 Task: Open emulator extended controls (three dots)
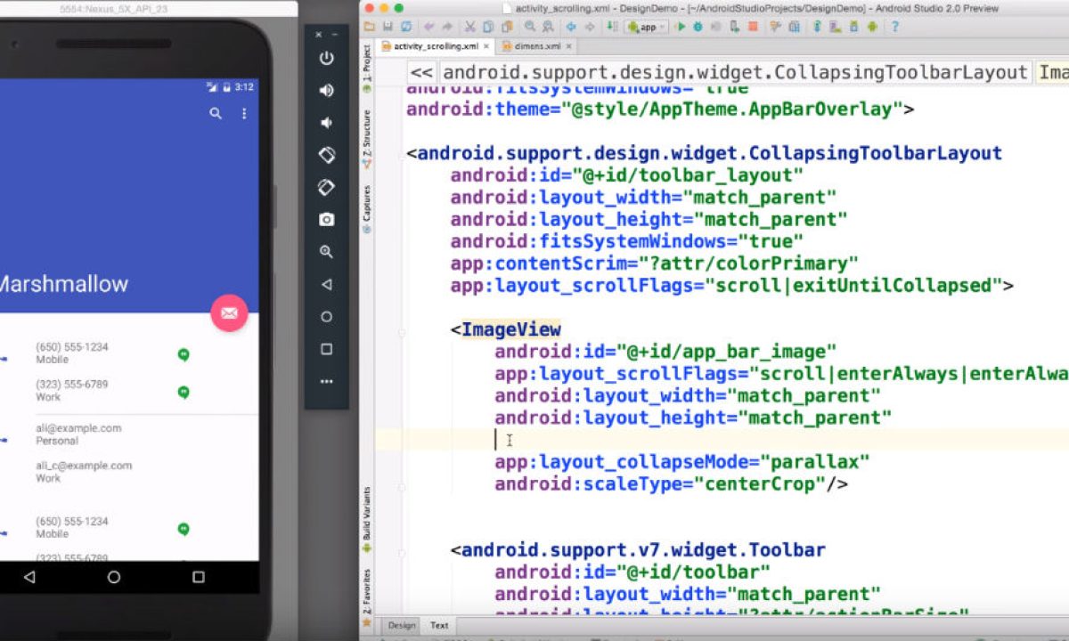point(326,381)
